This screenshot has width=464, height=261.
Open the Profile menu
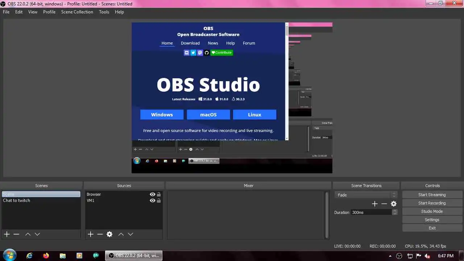click(x=49, y=12)
